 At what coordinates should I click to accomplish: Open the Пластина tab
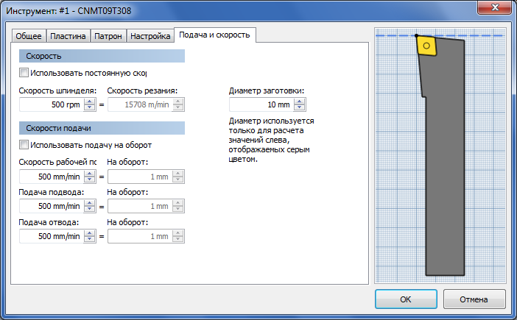(68, 36)
